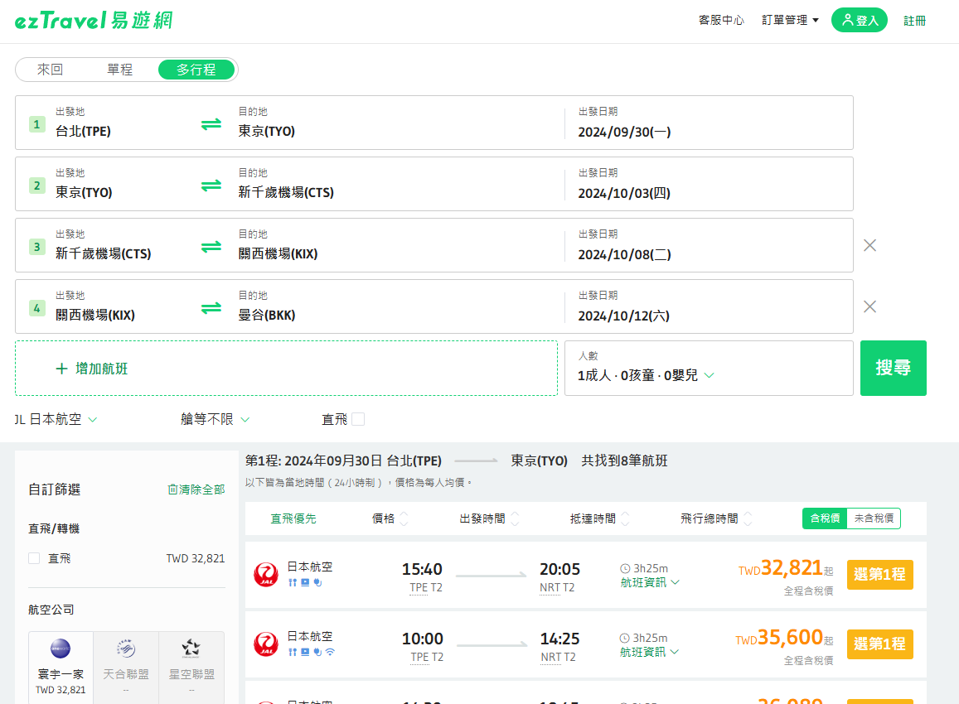Sort results by 飛行總時間
959x704 pixels.
(716, 518)
